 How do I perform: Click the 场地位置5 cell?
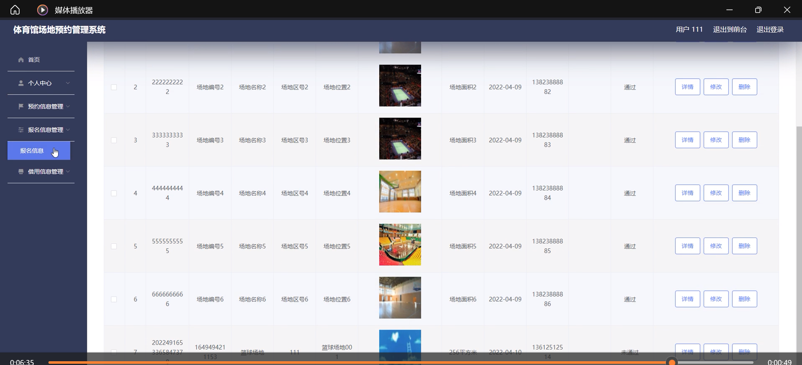pos(337,246)
